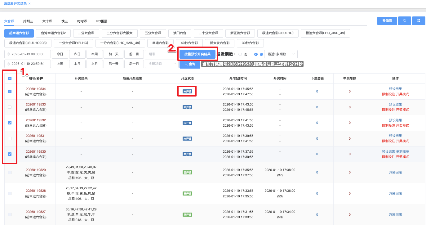The height and width of the screenshot is (225, 426).
Task: Click the refresh icon button
Action: (x=404, y=21)
